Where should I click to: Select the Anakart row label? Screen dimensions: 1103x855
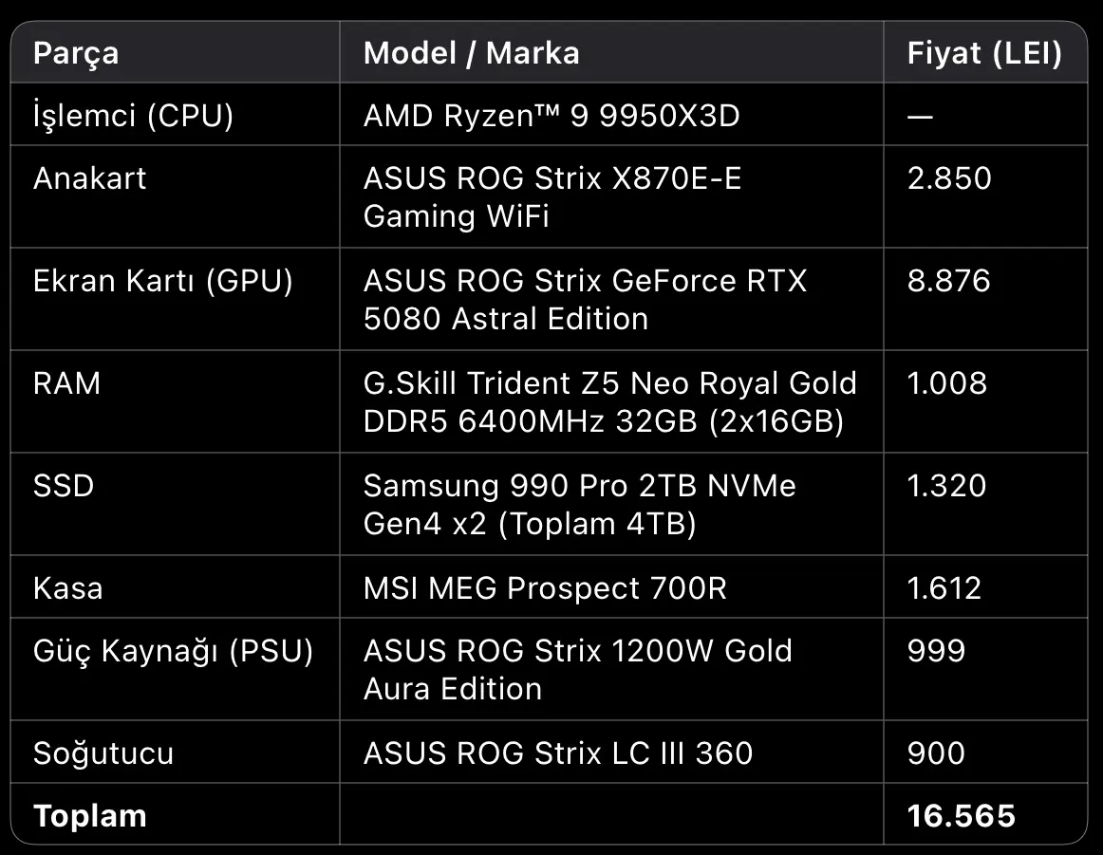point(89,177)
